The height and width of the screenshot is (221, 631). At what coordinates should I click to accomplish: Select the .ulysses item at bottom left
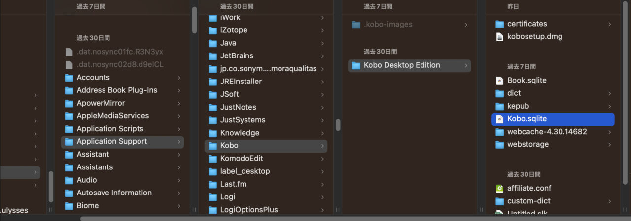(x=14, y=210)
